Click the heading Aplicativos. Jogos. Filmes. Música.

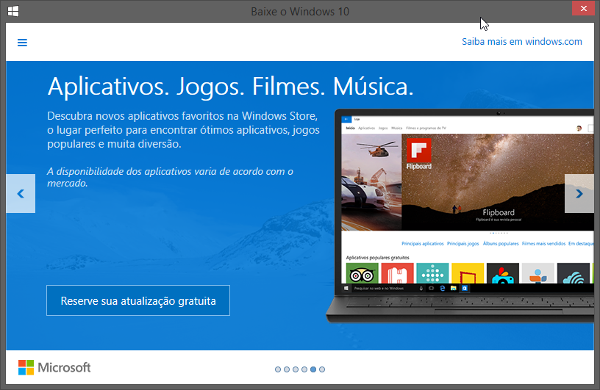230,87
